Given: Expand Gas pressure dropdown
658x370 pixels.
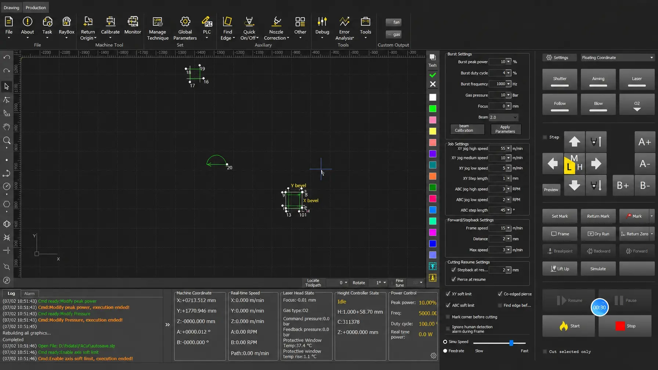Looking at the screenshot, I should click(509, 95).
